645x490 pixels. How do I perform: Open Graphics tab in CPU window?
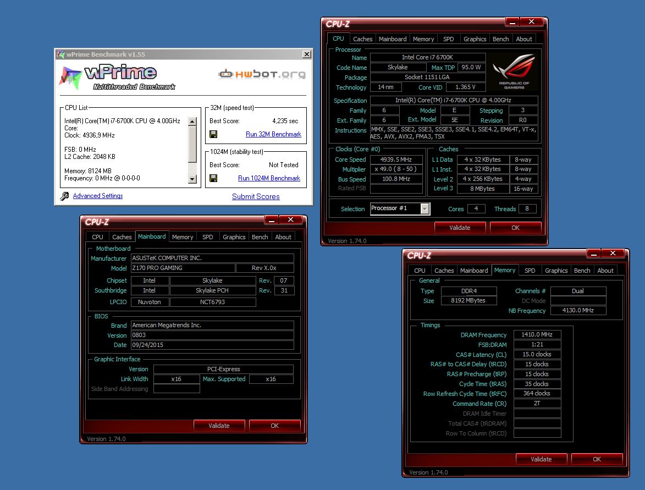coord(475,39)
